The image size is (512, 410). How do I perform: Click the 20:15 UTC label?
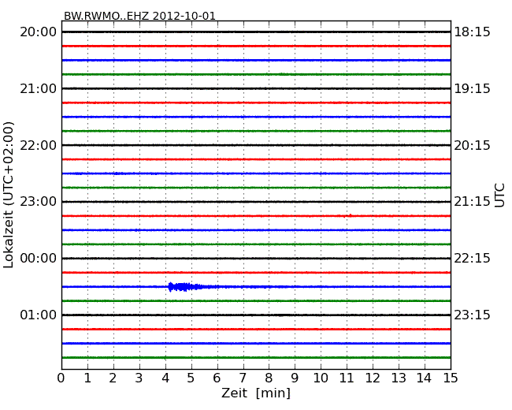(472, 145)
